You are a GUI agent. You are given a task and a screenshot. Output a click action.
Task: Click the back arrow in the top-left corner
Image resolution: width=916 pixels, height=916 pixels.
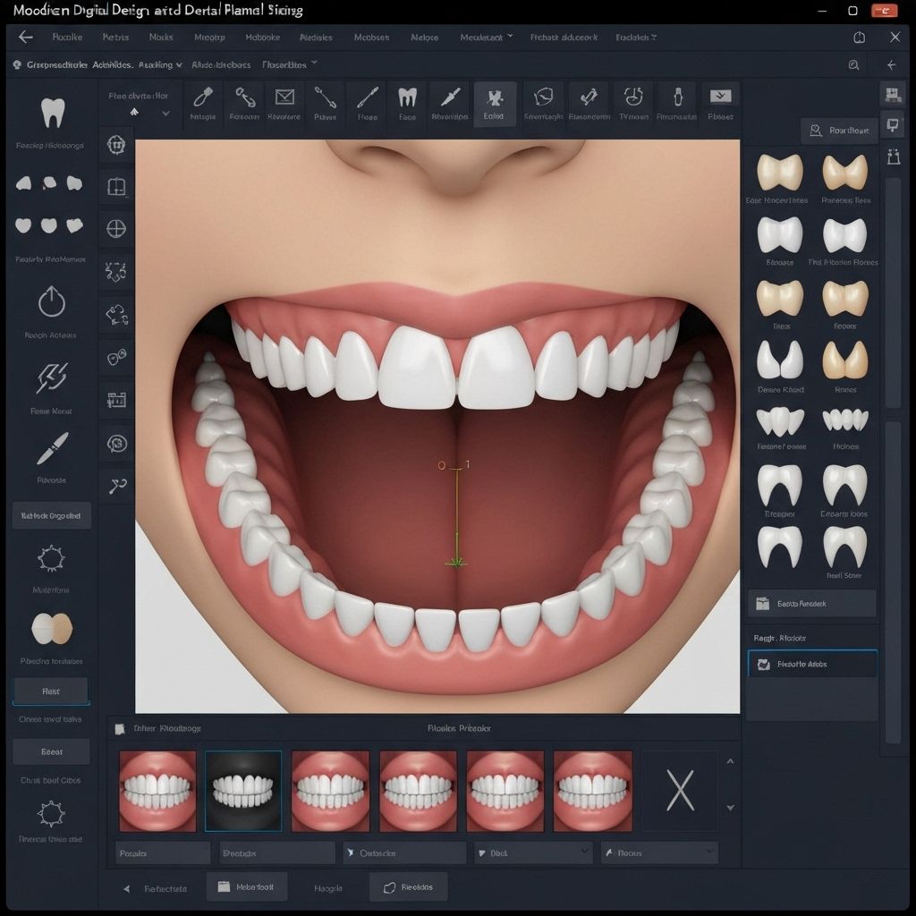(x=26, y=38)
